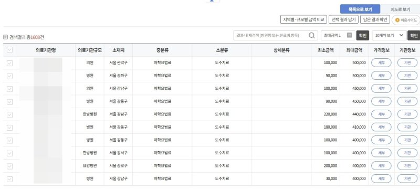Click 세부 on the 30,000 minimum row

click(x=381, y=178)
